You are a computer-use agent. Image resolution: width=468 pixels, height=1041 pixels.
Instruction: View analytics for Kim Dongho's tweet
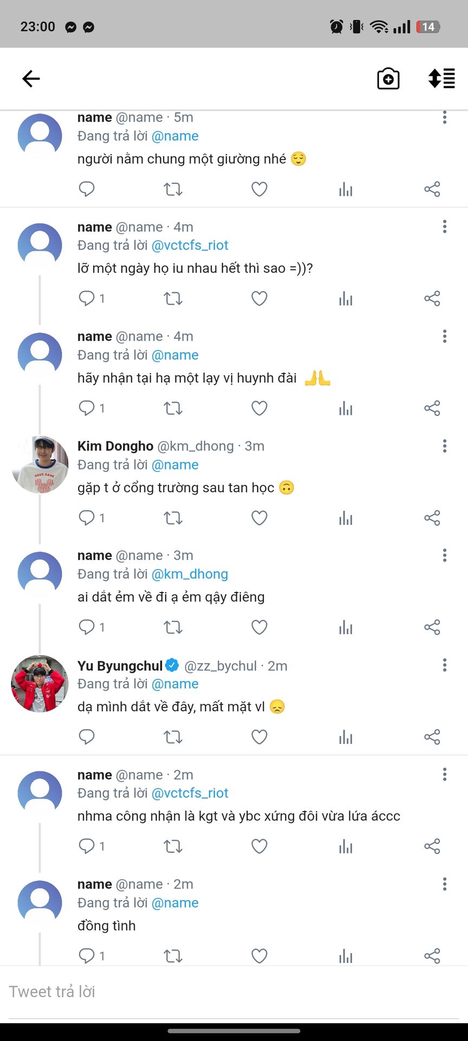point(346,518)
